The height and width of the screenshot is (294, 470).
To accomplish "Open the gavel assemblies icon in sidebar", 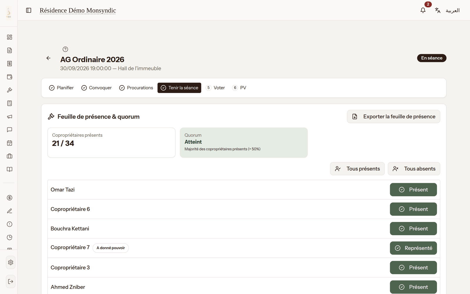I will 9,90.
